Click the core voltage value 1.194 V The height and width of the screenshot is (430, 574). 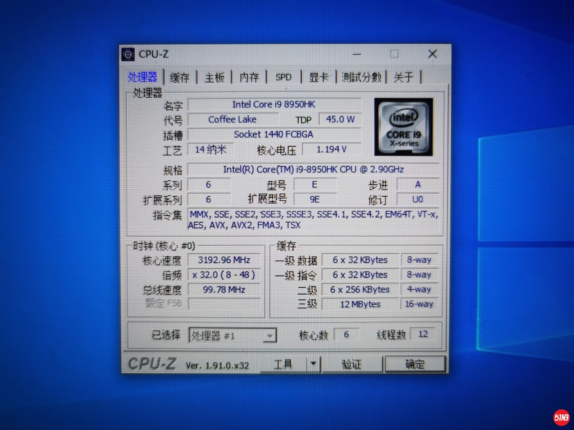[332, 149]
